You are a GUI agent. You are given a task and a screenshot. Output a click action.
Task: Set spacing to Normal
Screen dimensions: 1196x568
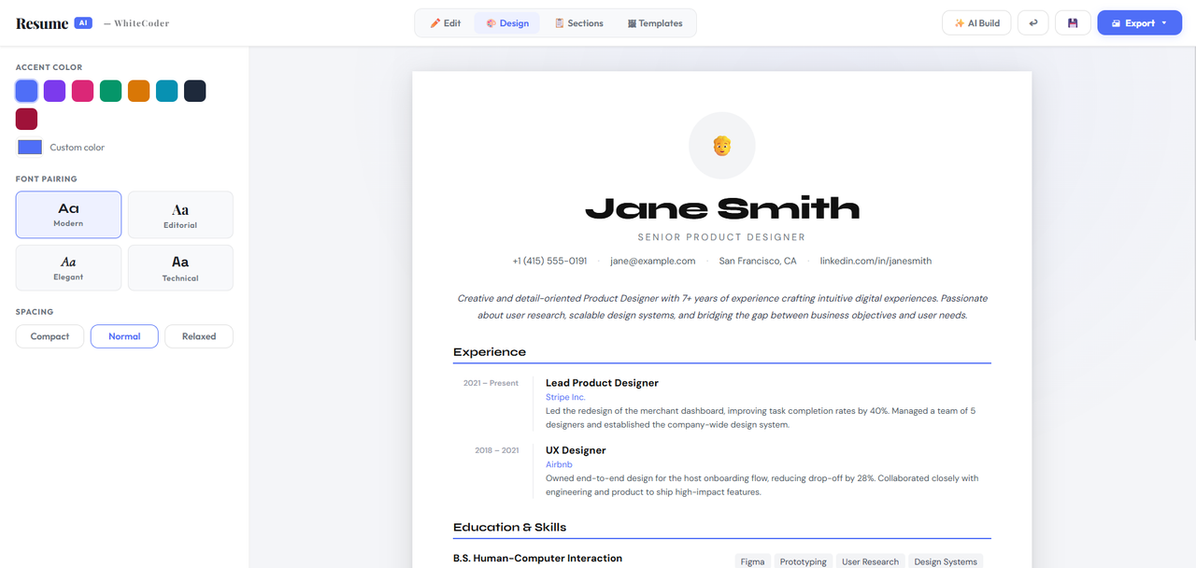click(x=124, y=336)
